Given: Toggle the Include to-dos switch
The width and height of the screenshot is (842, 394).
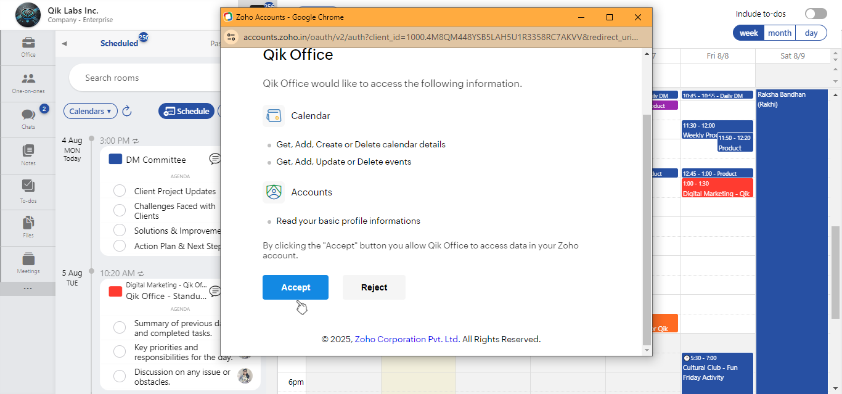Looking at the screenshot, I should [815, 14].
